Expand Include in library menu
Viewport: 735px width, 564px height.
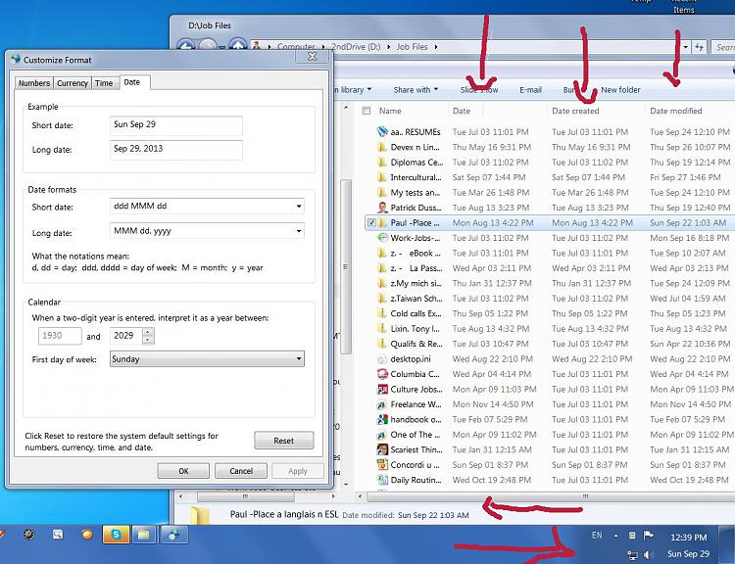click(x=353, y=90)
